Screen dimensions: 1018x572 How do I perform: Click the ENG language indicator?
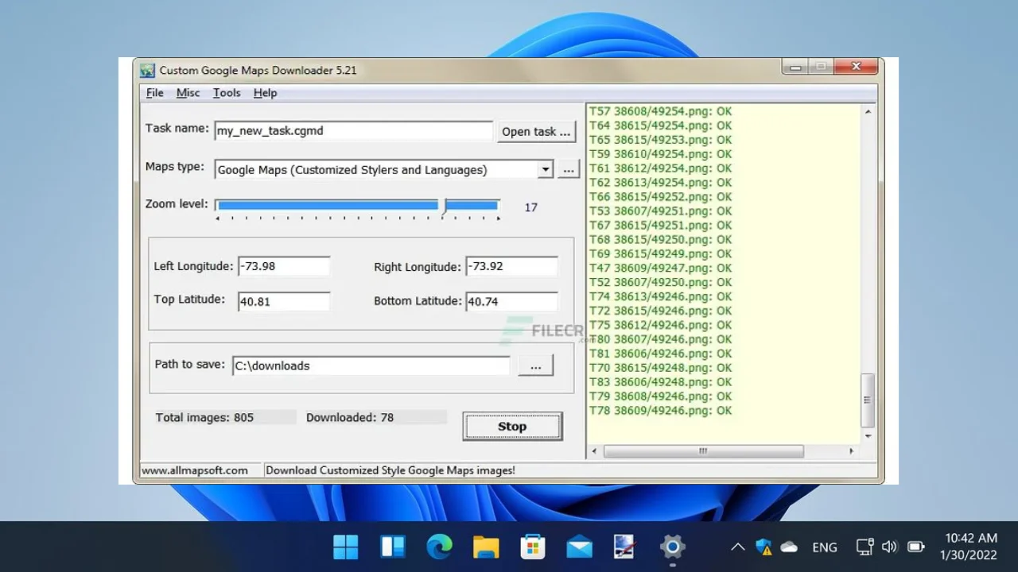click(x=825, y=547)
